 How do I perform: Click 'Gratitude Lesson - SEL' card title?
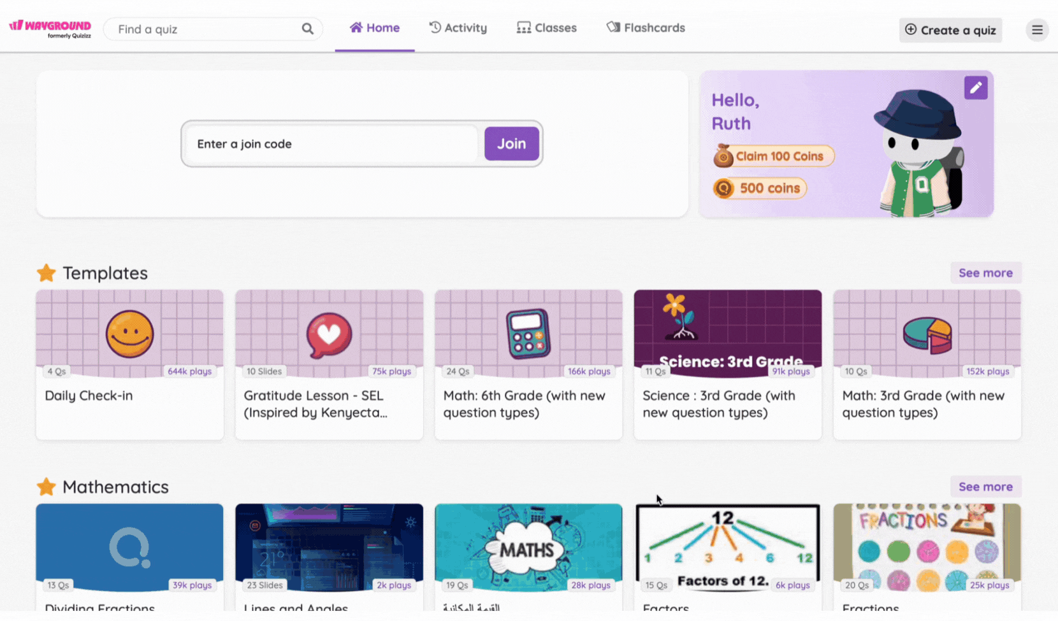(x=315, y=404)
